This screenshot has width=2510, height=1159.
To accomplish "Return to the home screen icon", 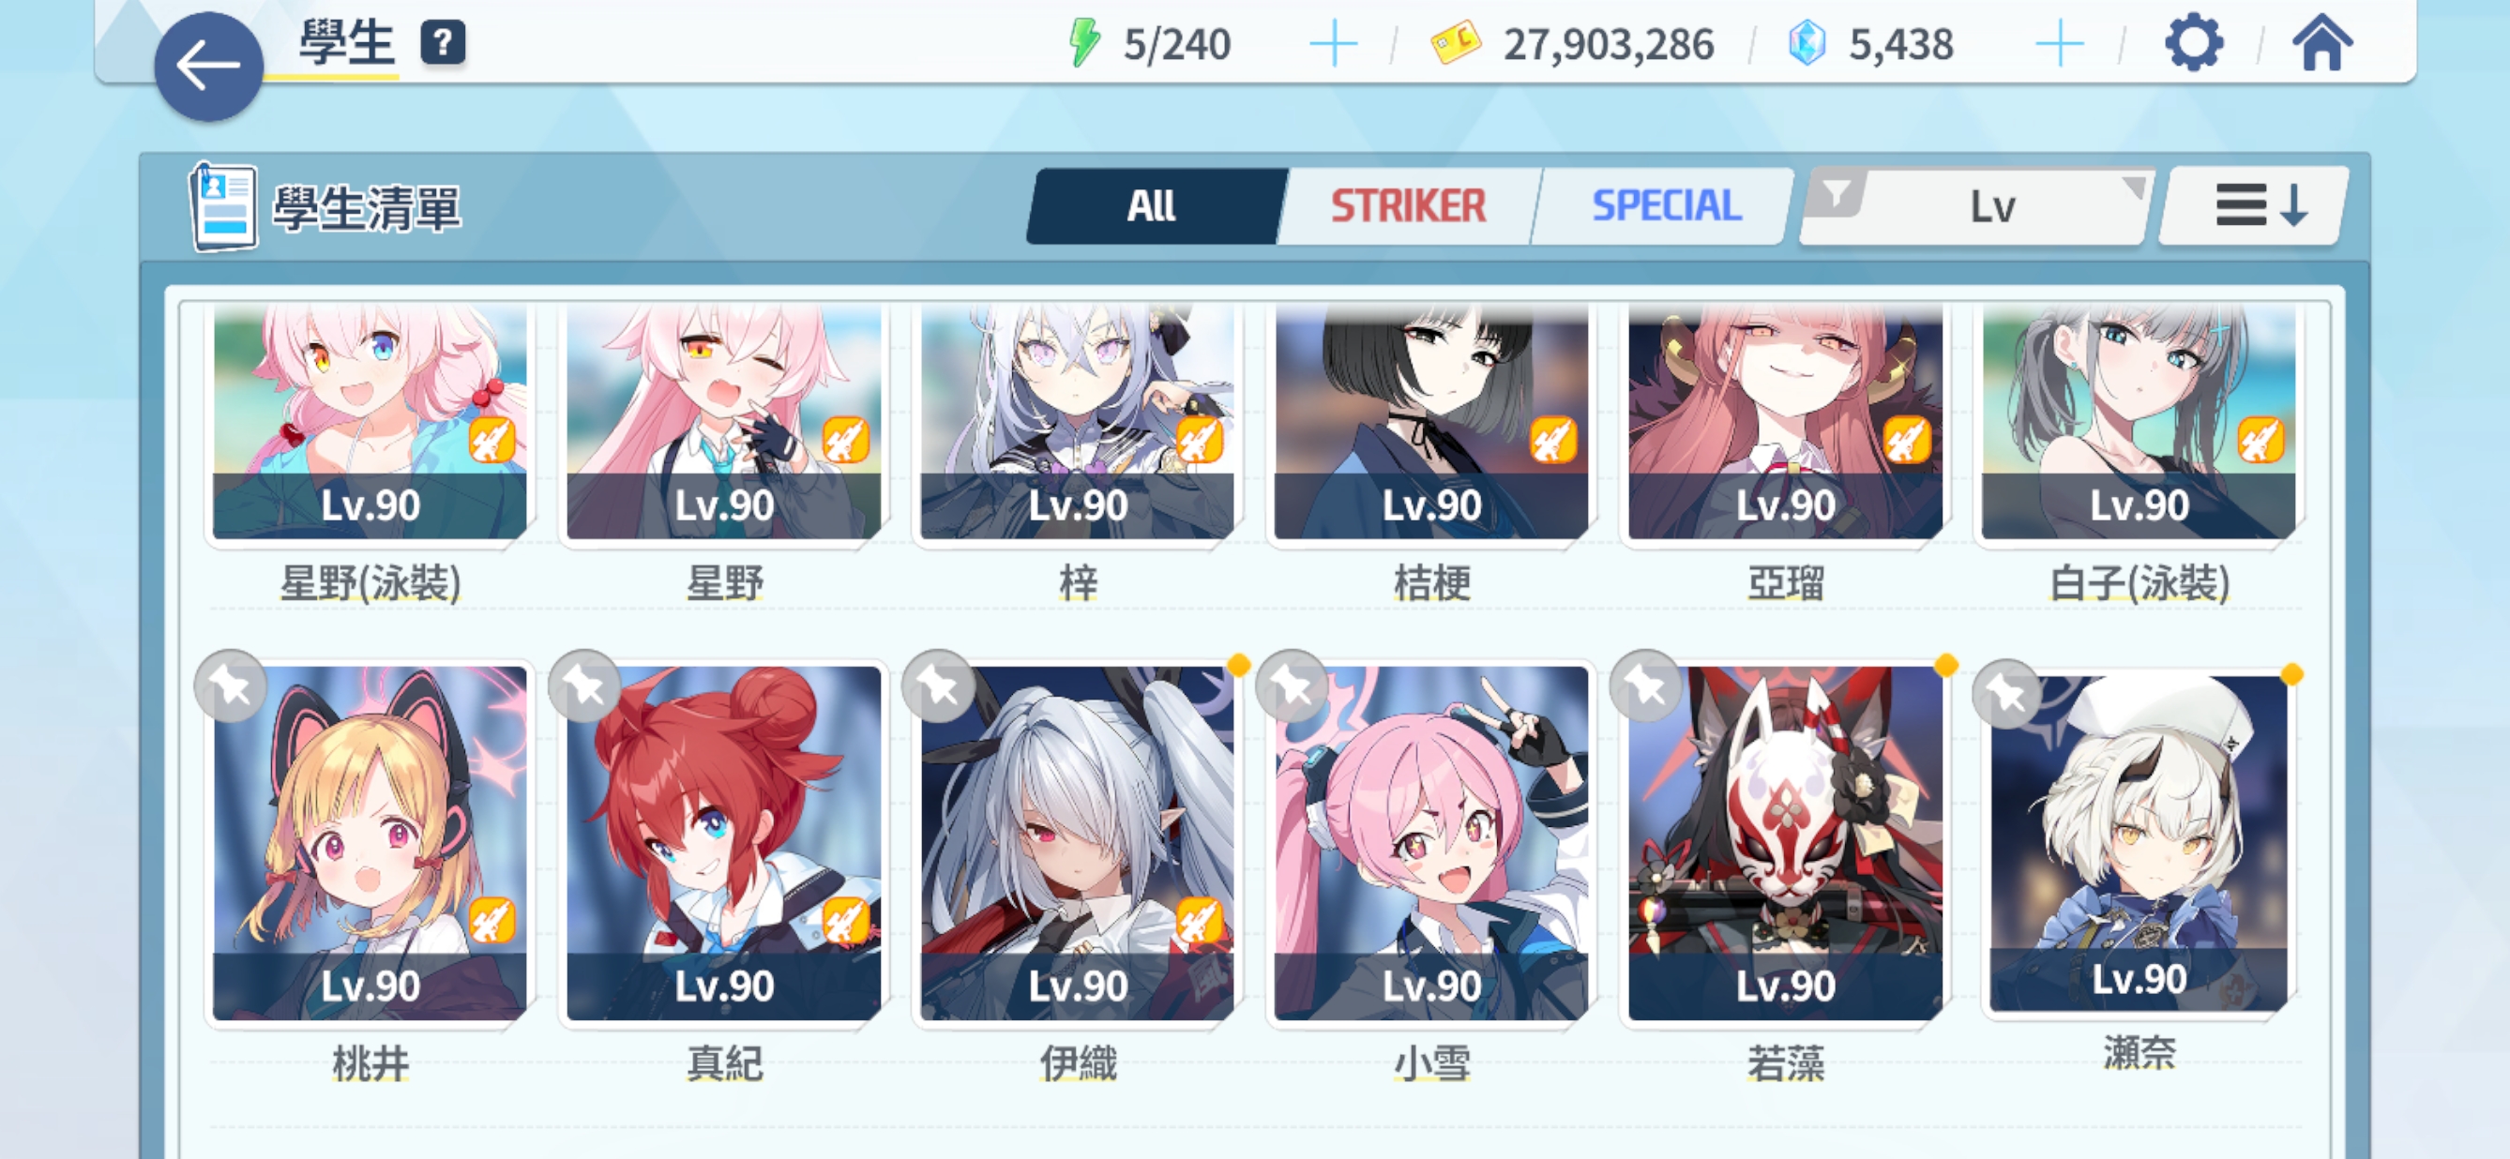I will (x=2322, y=44).
